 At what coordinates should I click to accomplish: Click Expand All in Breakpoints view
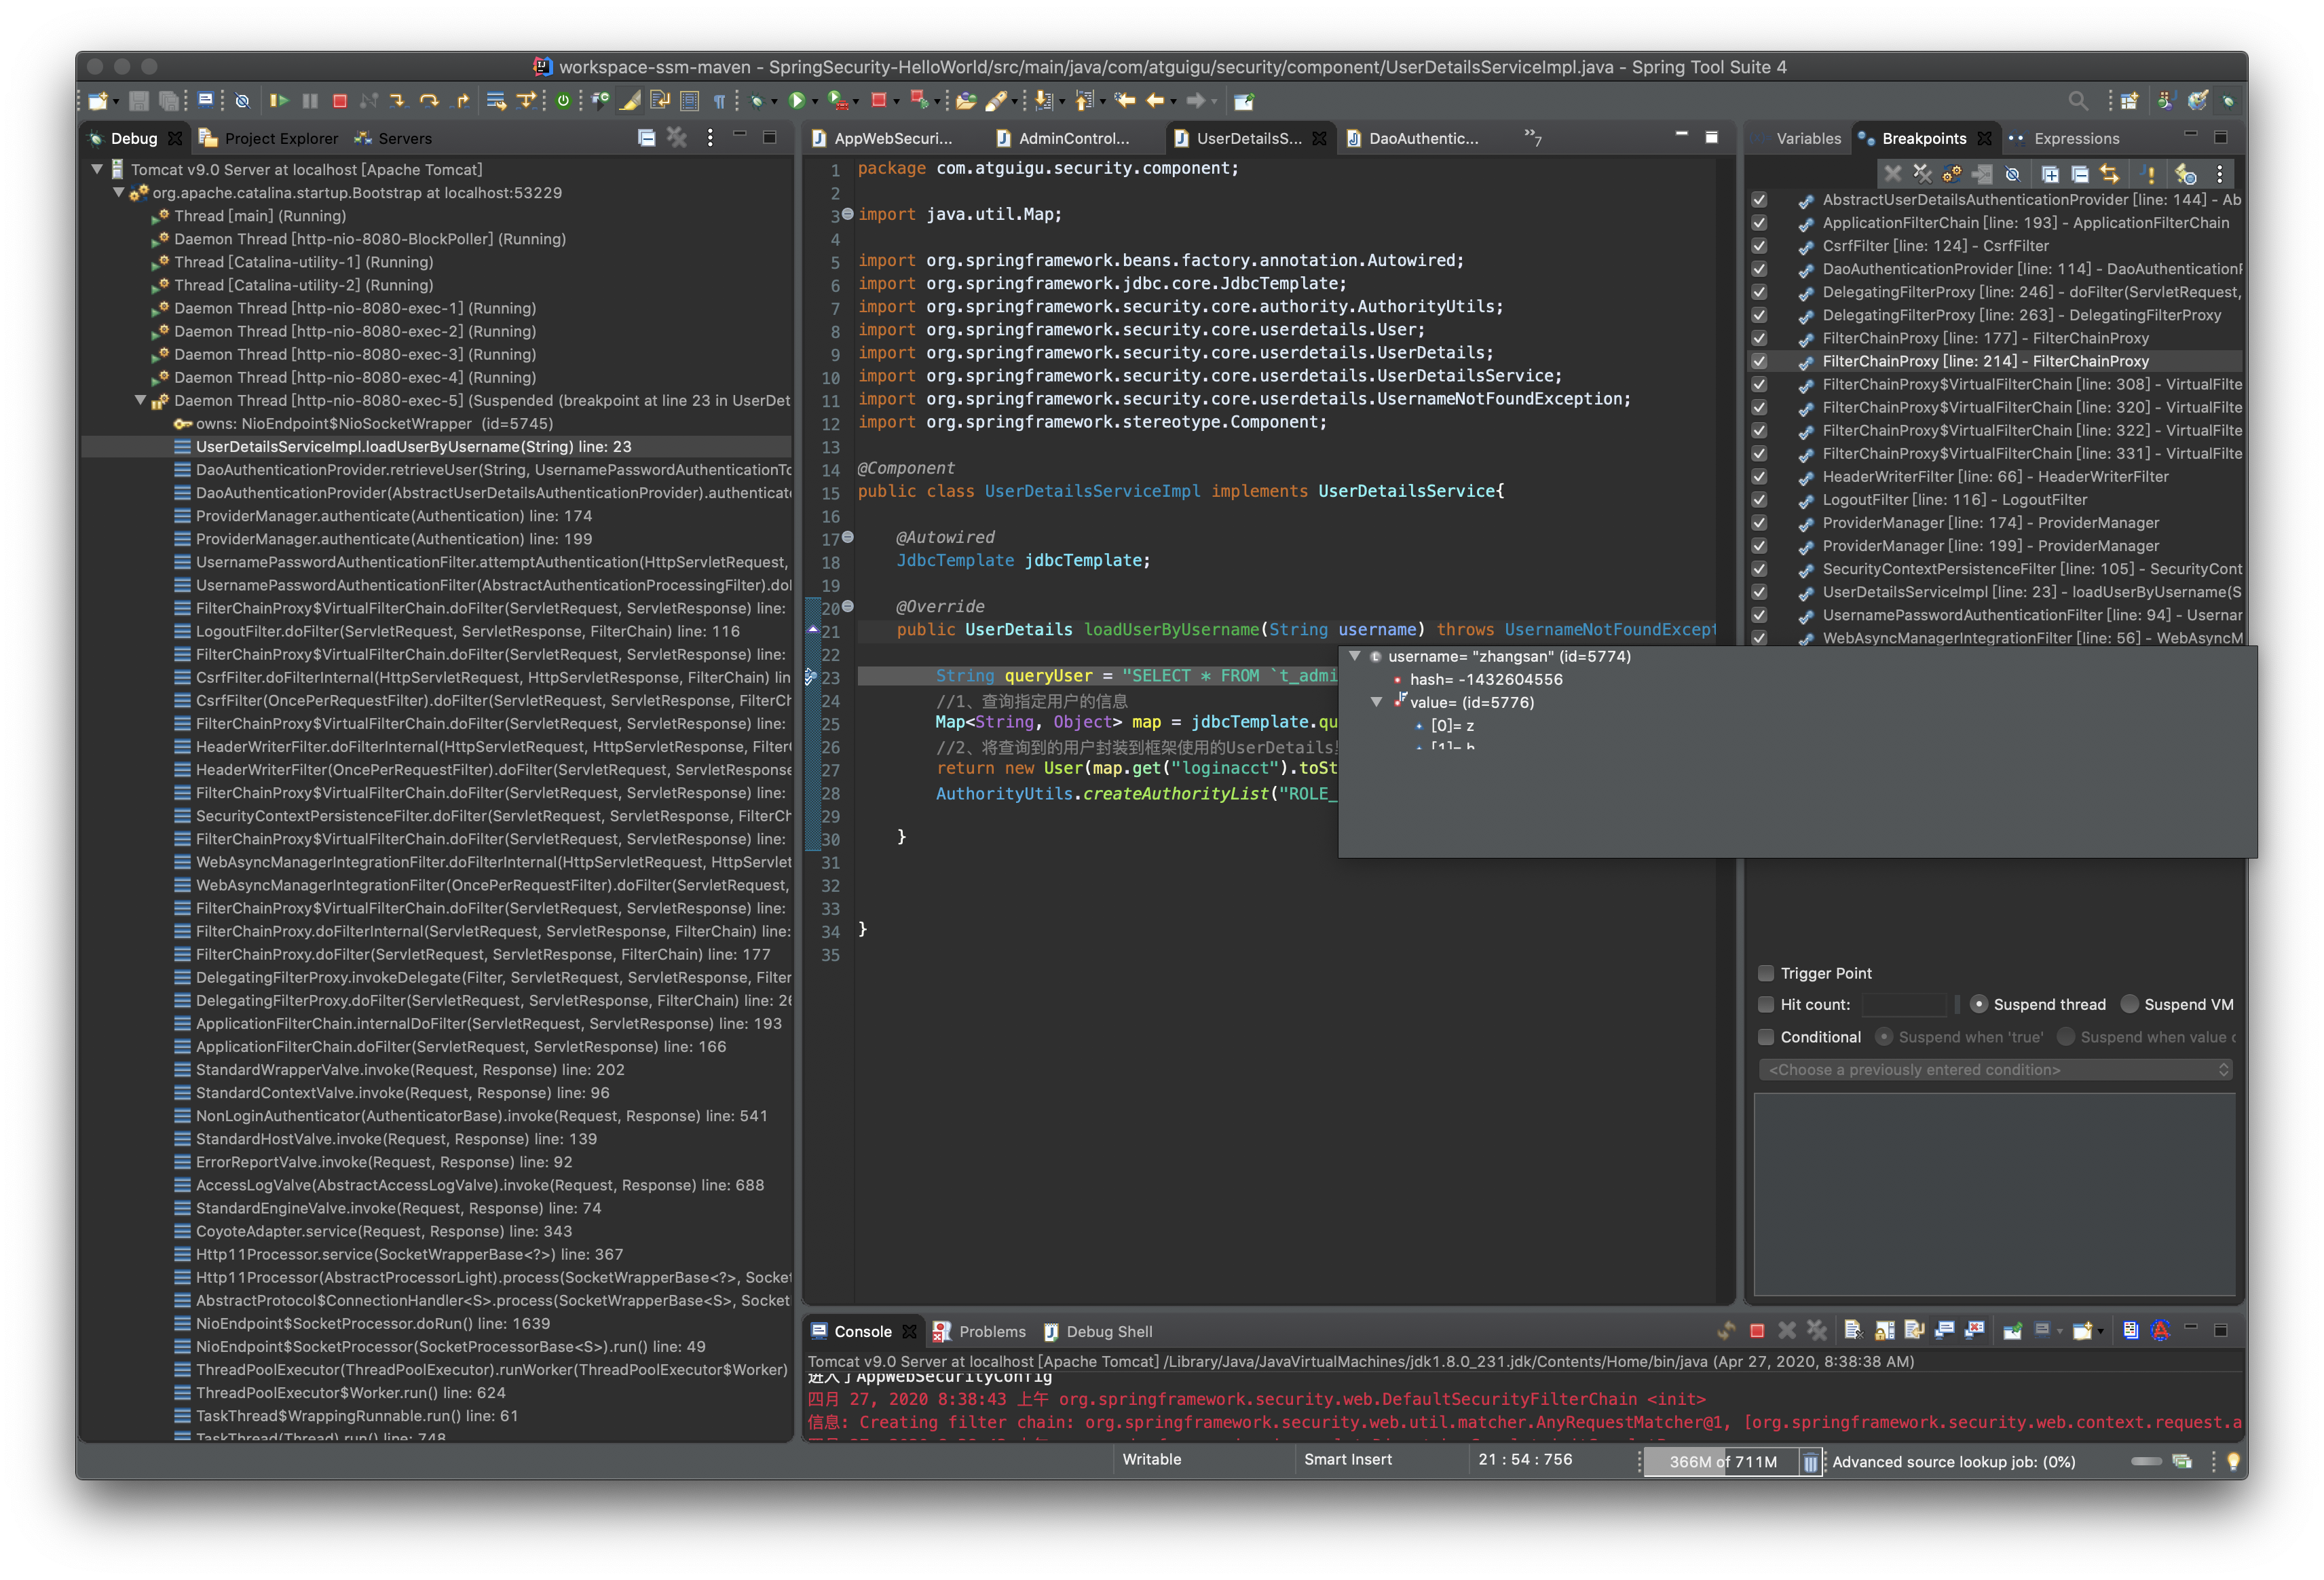tap(2050, 174)
